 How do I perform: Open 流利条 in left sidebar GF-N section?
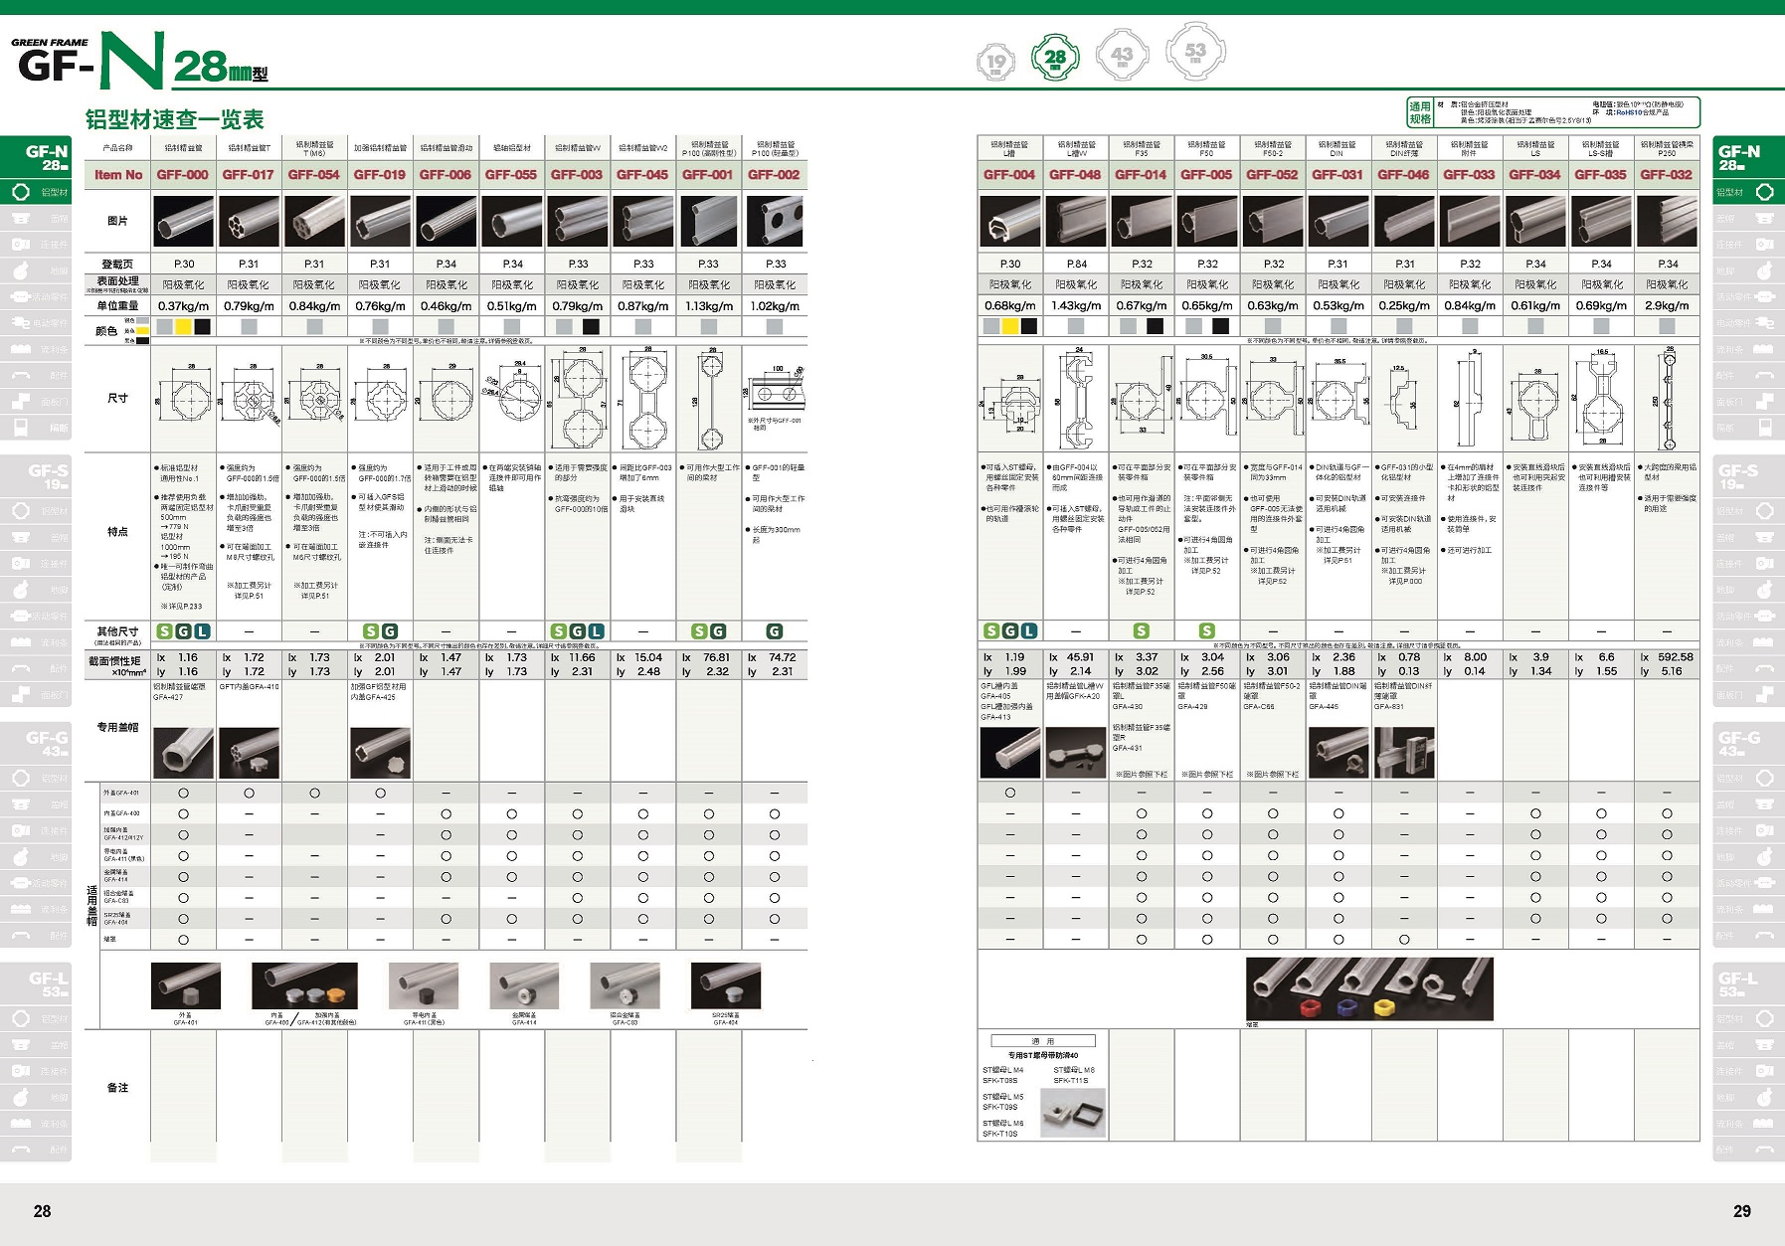coord(36,349)
